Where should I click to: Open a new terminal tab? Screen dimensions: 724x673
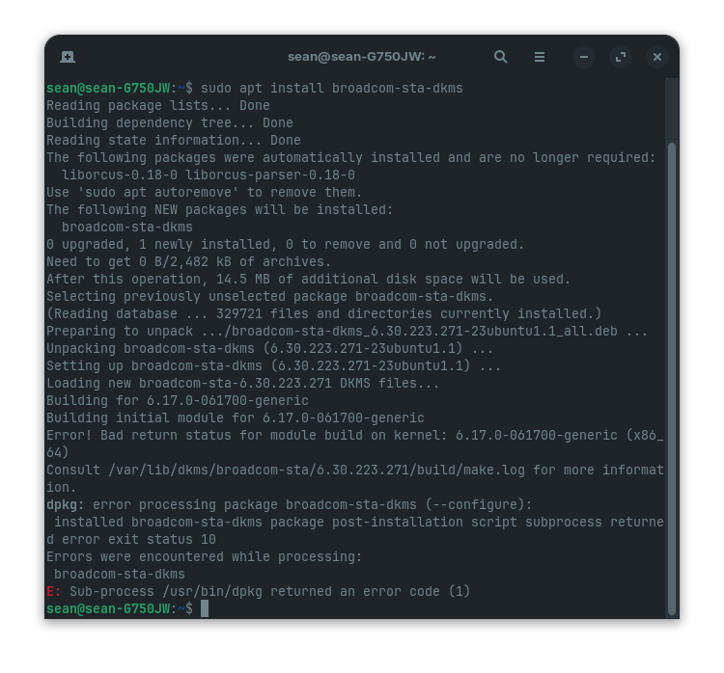68,57
